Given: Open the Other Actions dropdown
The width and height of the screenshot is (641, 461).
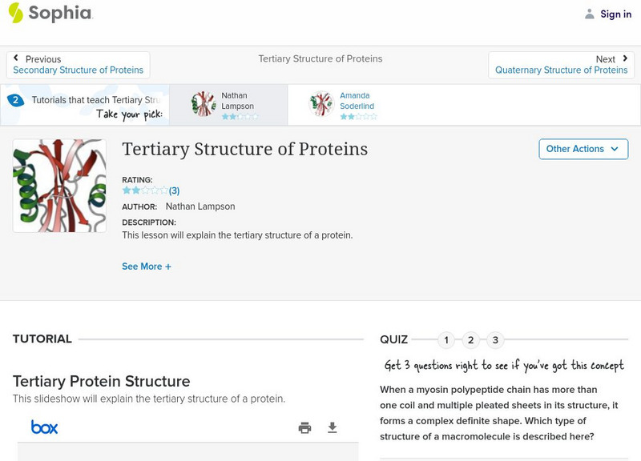Looking at the screenshot, I should pos(583,149).
